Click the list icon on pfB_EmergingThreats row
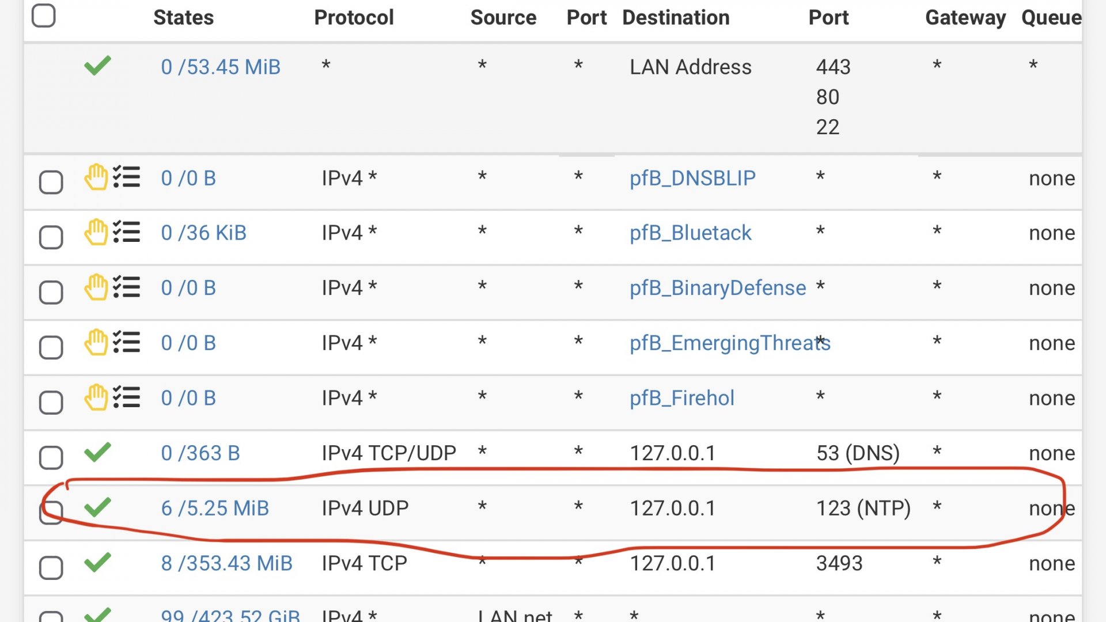The image size is (1106, 622). point(126,342)
